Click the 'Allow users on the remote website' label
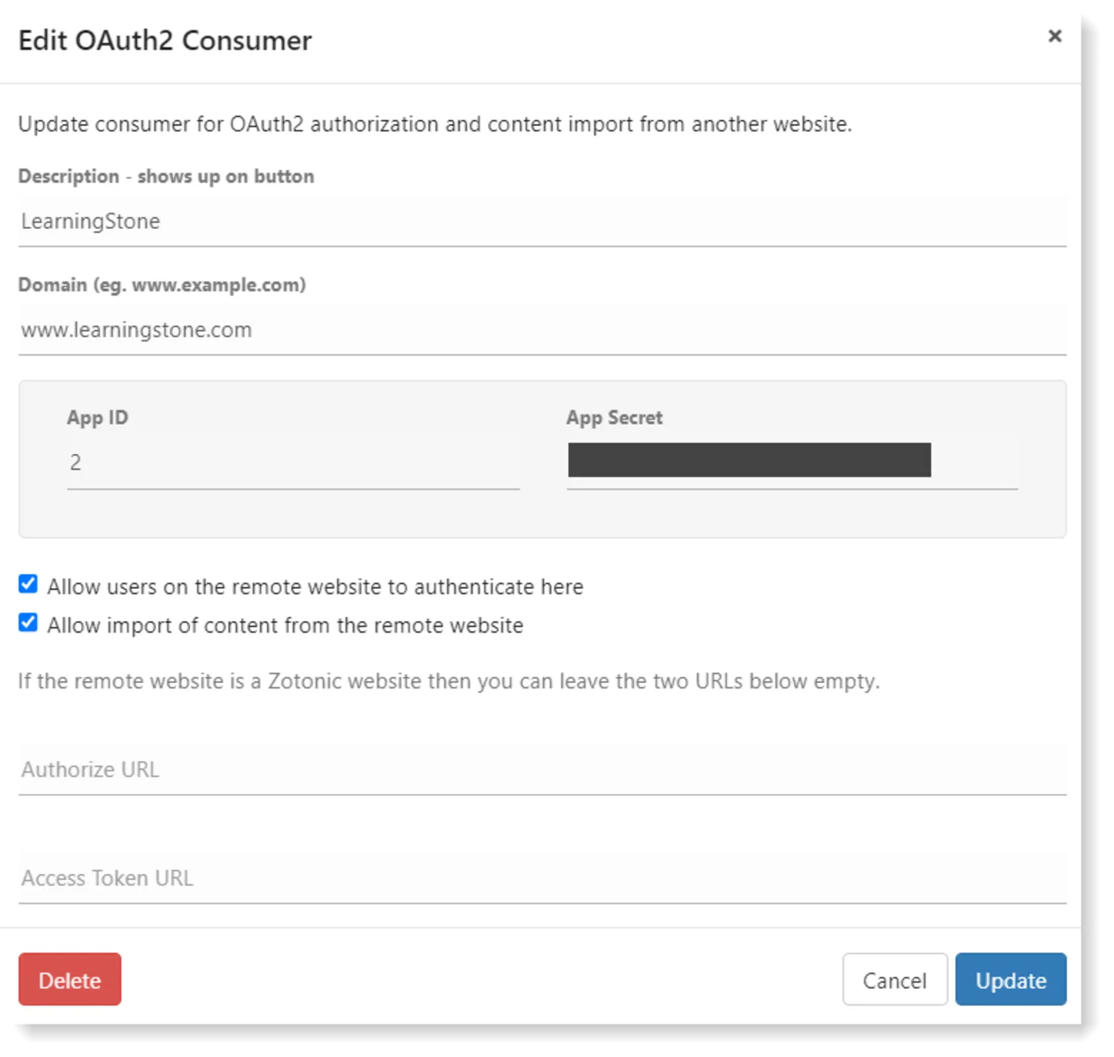 315,587
